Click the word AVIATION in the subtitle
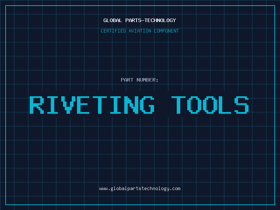Screen dimensions: 280x210 coord(140,31)
